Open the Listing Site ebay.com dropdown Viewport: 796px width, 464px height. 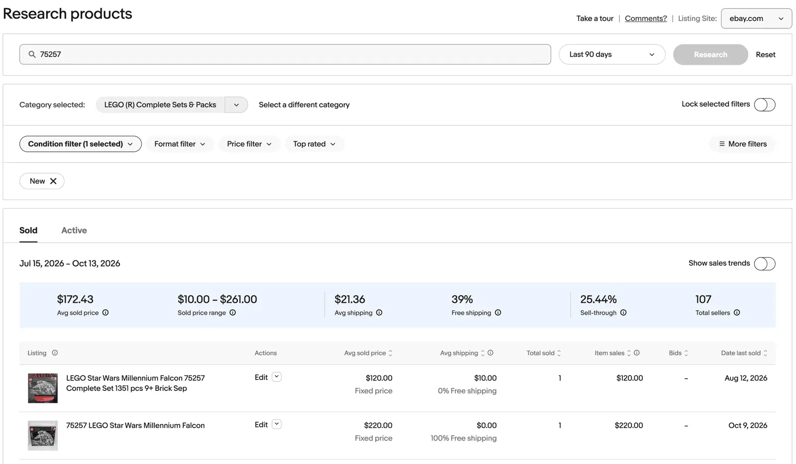point(756,18)
